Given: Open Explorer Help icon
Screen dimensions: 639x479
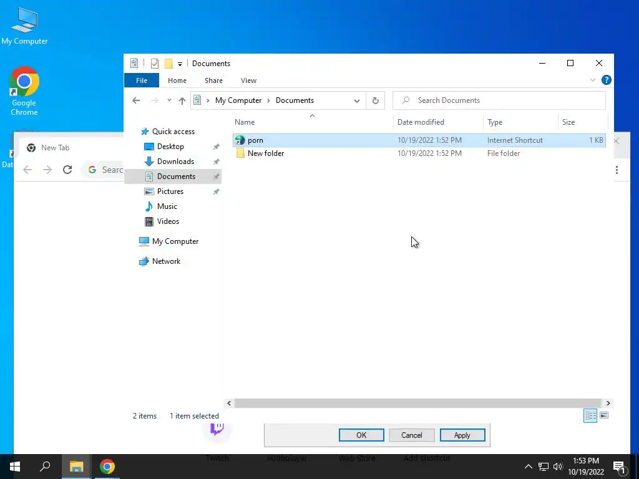Looking at the screenshot, I should pos(606,80).
